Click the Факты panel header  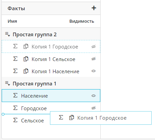tap(51, 8)
